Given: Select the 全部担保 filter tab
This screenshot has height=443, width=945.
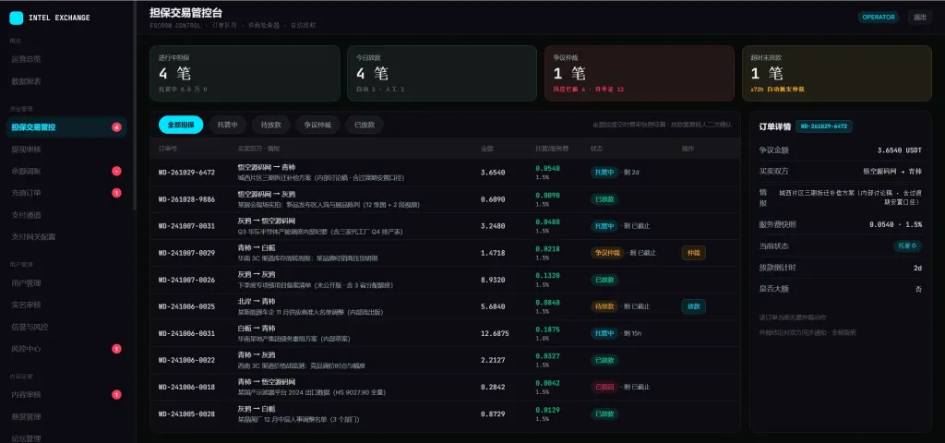Looking at the screenshot, I should (181, 125).
